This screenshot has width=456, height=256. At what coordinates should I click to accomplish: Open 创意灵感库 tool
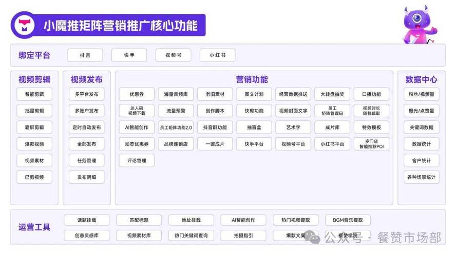click(x=87, y=236)
